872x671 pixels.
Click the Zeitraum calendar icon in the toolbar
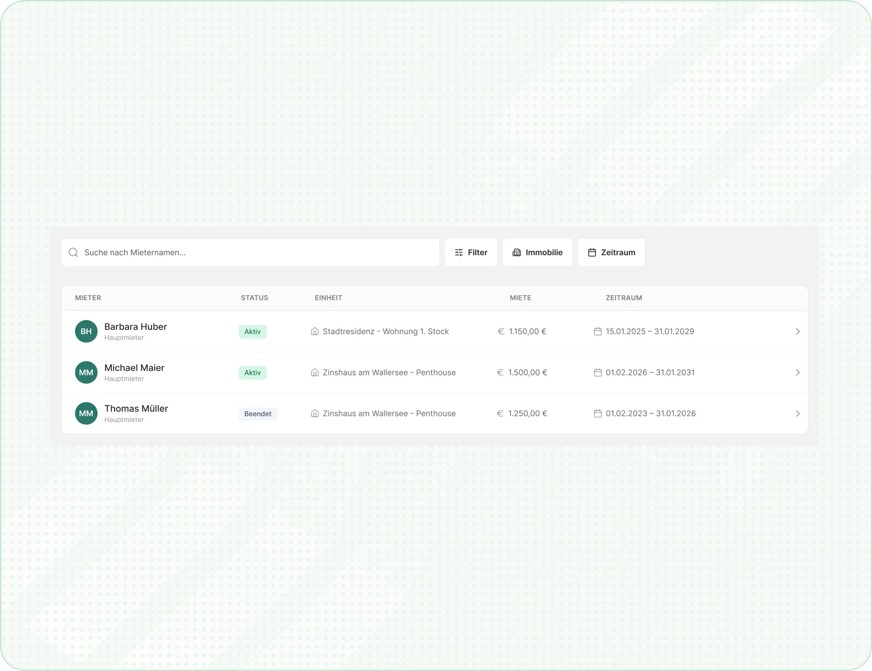click(592, 252)
